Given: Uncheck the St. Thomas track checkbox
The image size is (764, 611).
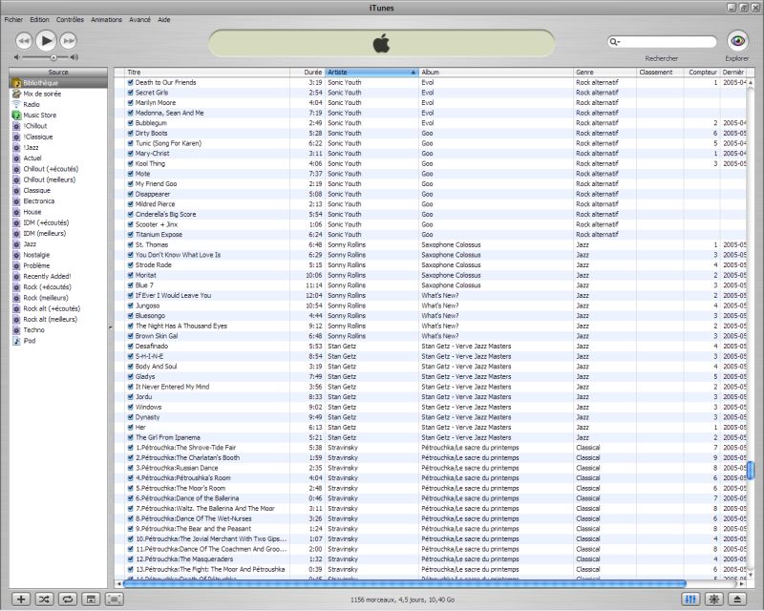Looking at the screenshot, I should pos(130,244).
